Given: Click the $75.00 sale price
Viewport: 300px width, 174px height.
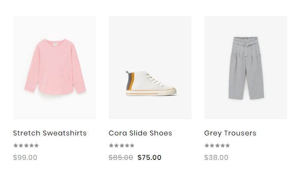Looking at the screenshot, I should (x=150, y=158).
